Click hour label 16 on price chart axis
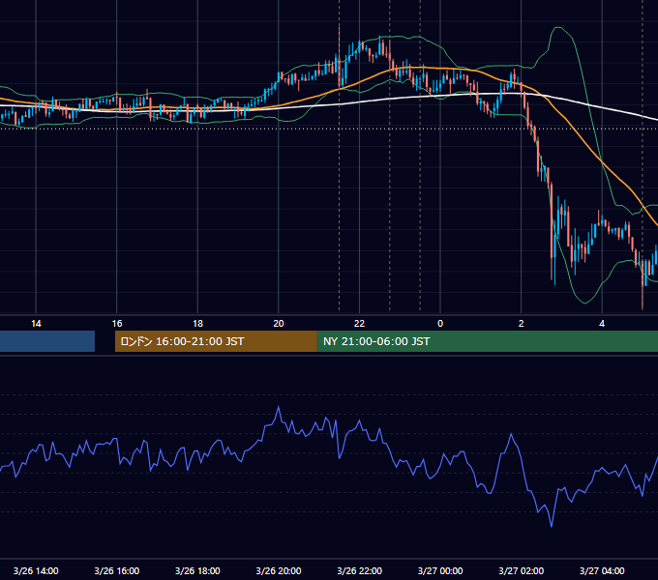 [x=117, y=324]
